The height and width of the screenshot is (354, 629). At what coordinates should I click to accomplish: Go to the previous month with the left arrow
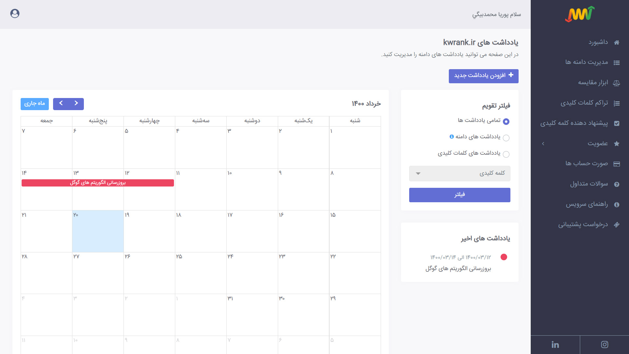click(x=61, y=103)
